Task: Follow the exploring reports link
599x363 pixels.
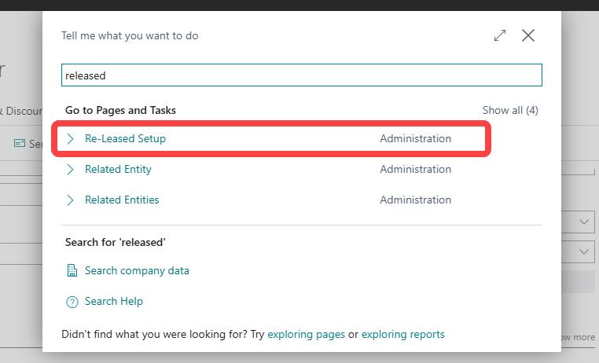Action: 402,335
